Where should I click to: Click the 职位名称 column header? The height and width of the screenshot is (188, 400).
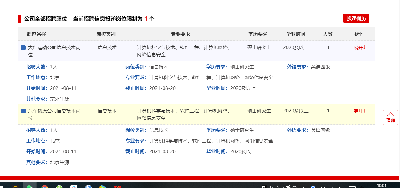pos(36,34)
